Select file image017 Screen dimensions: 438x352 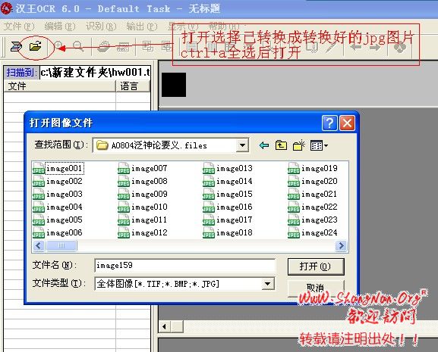tap(228, 220)
